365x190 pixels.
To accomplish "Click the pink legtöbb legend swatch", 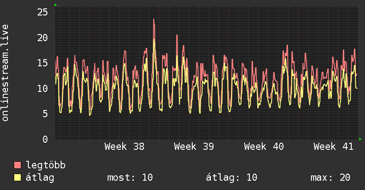I will point(17,165).
